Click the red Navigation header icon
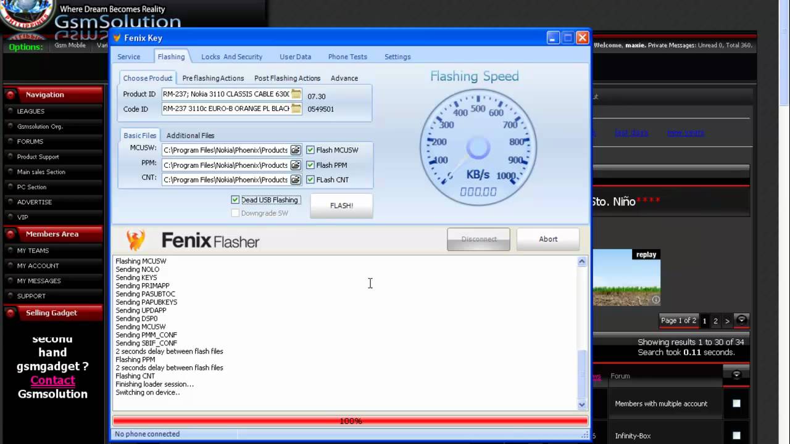Image resolution: width=790 pixels, height=444 pixels. [10, 95]
